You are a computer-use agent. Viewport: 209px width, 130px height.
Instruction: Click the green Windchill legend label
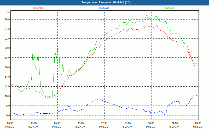(170, 8)
